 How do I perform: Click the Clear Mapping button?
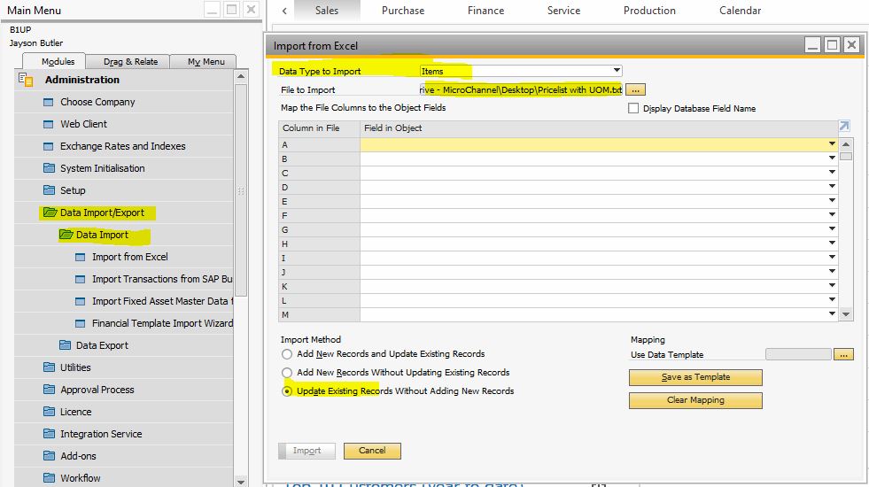coord(695,400)
